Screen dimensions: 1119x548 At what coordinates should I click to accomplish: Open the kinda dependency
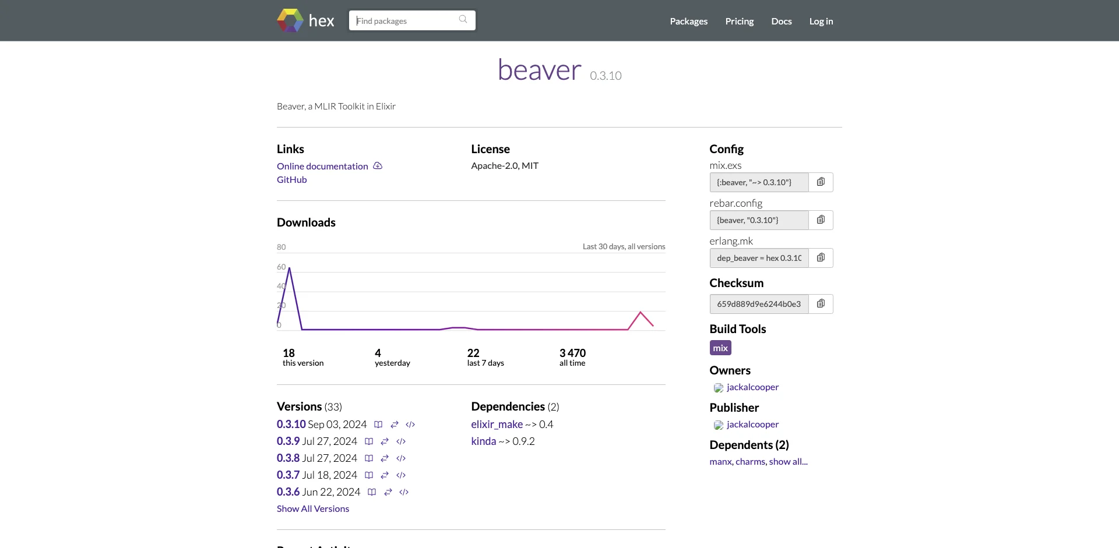point(484,441)
